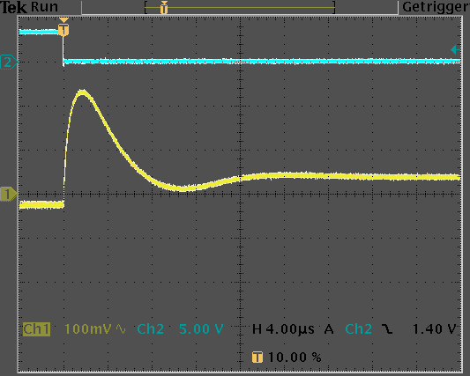The height and width of the screenshot is (376, 470).
Task: Click the trigger T marker on the waveform
Action: coord(63,30)
